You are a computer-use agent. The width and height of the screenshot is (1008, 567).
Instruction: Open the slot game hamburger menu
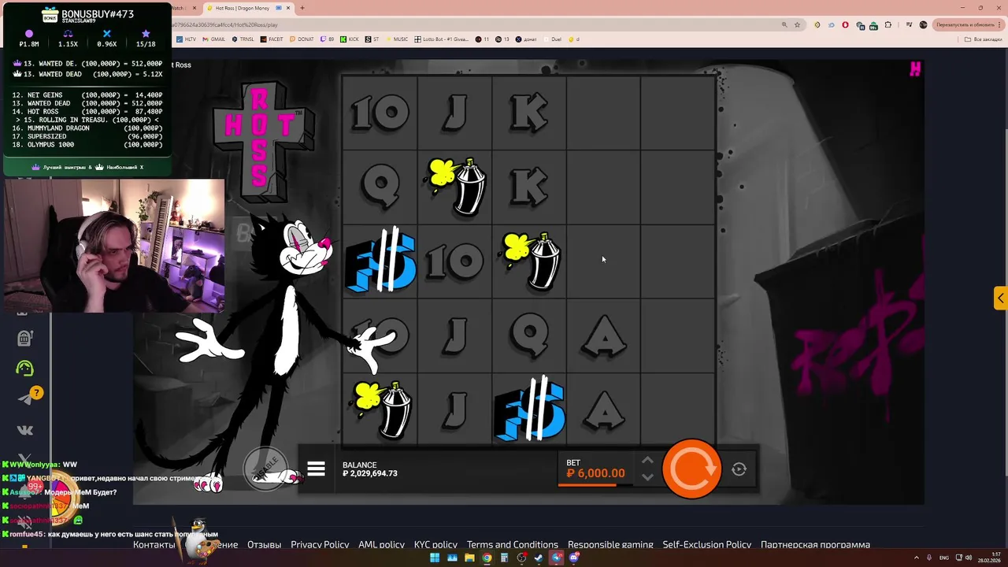316,469
